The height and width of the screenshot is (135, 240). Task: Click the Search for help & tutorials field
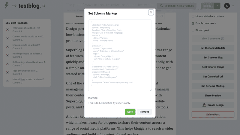(179, 6)
